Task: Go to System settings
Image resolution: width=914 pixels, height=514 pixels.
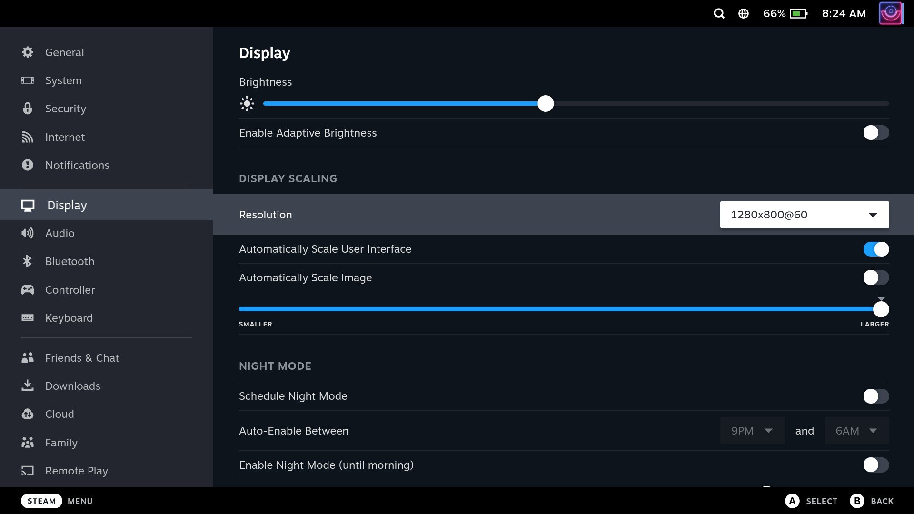Action: pyautogui.click(x=106, y=80)
